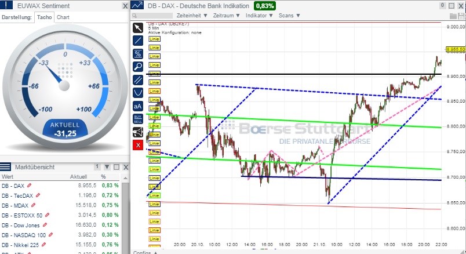Image resolution: width=466 pixels, height=254 pixels.
Task: Switch to the Chart view tab
Action: tap(63, 17)
